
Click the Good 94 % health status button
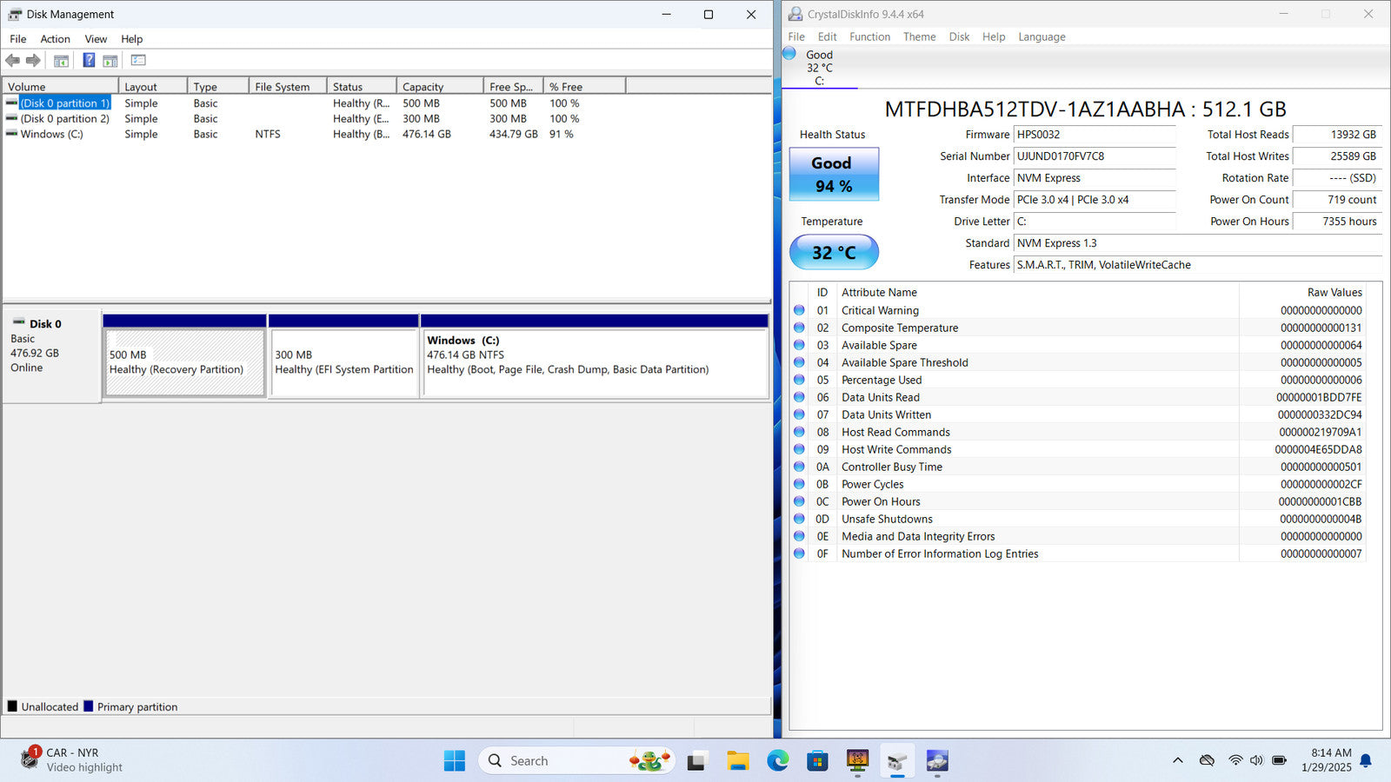tap(834, 175)
